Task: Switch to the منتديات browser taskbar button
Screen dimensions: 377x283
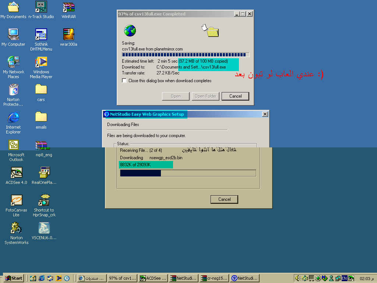Action: pos(92,278)
